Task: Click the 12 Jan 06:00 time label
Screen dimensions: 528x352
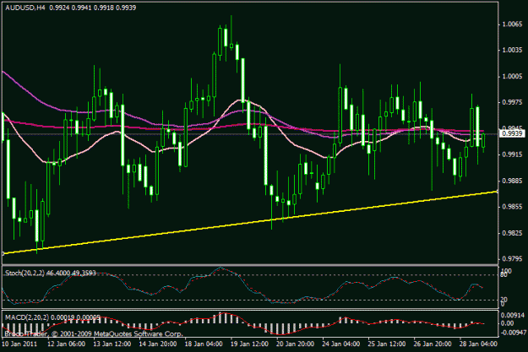Action: 66,344
